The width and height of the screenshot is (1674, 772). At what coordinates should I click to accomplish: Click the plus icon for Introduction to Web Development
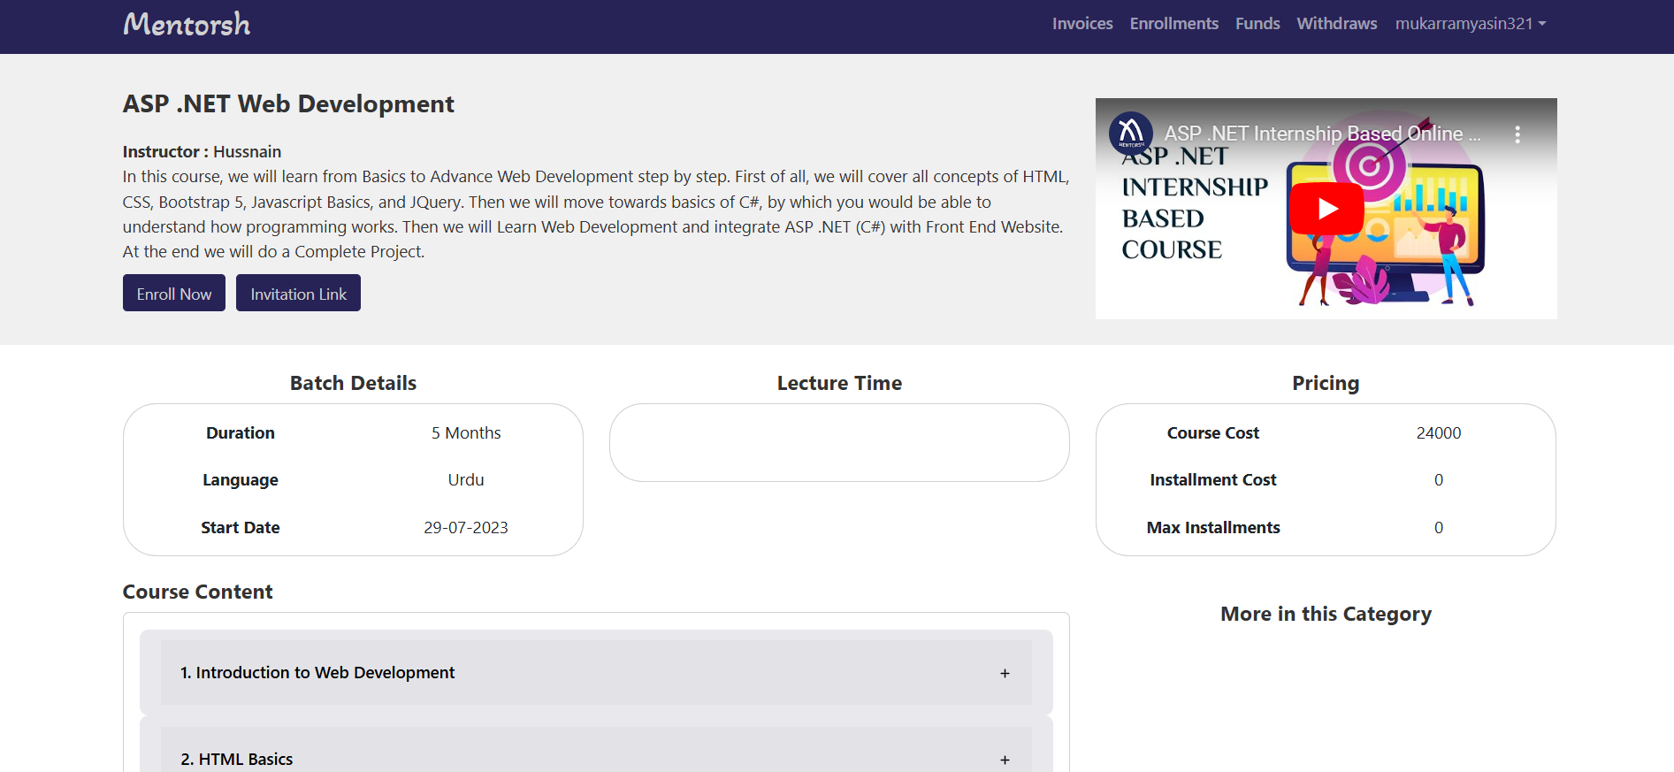(x=1005, y=674)
